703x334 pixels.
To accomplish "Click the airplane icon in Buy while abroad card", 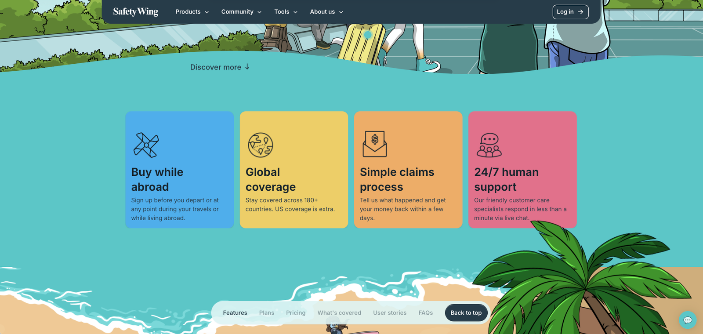I will (x=146, y=145).
